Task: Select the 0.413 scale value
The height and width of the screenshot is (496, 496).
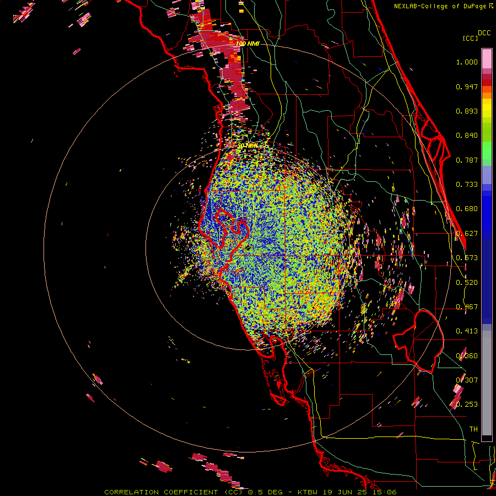Action: point(467,331)
